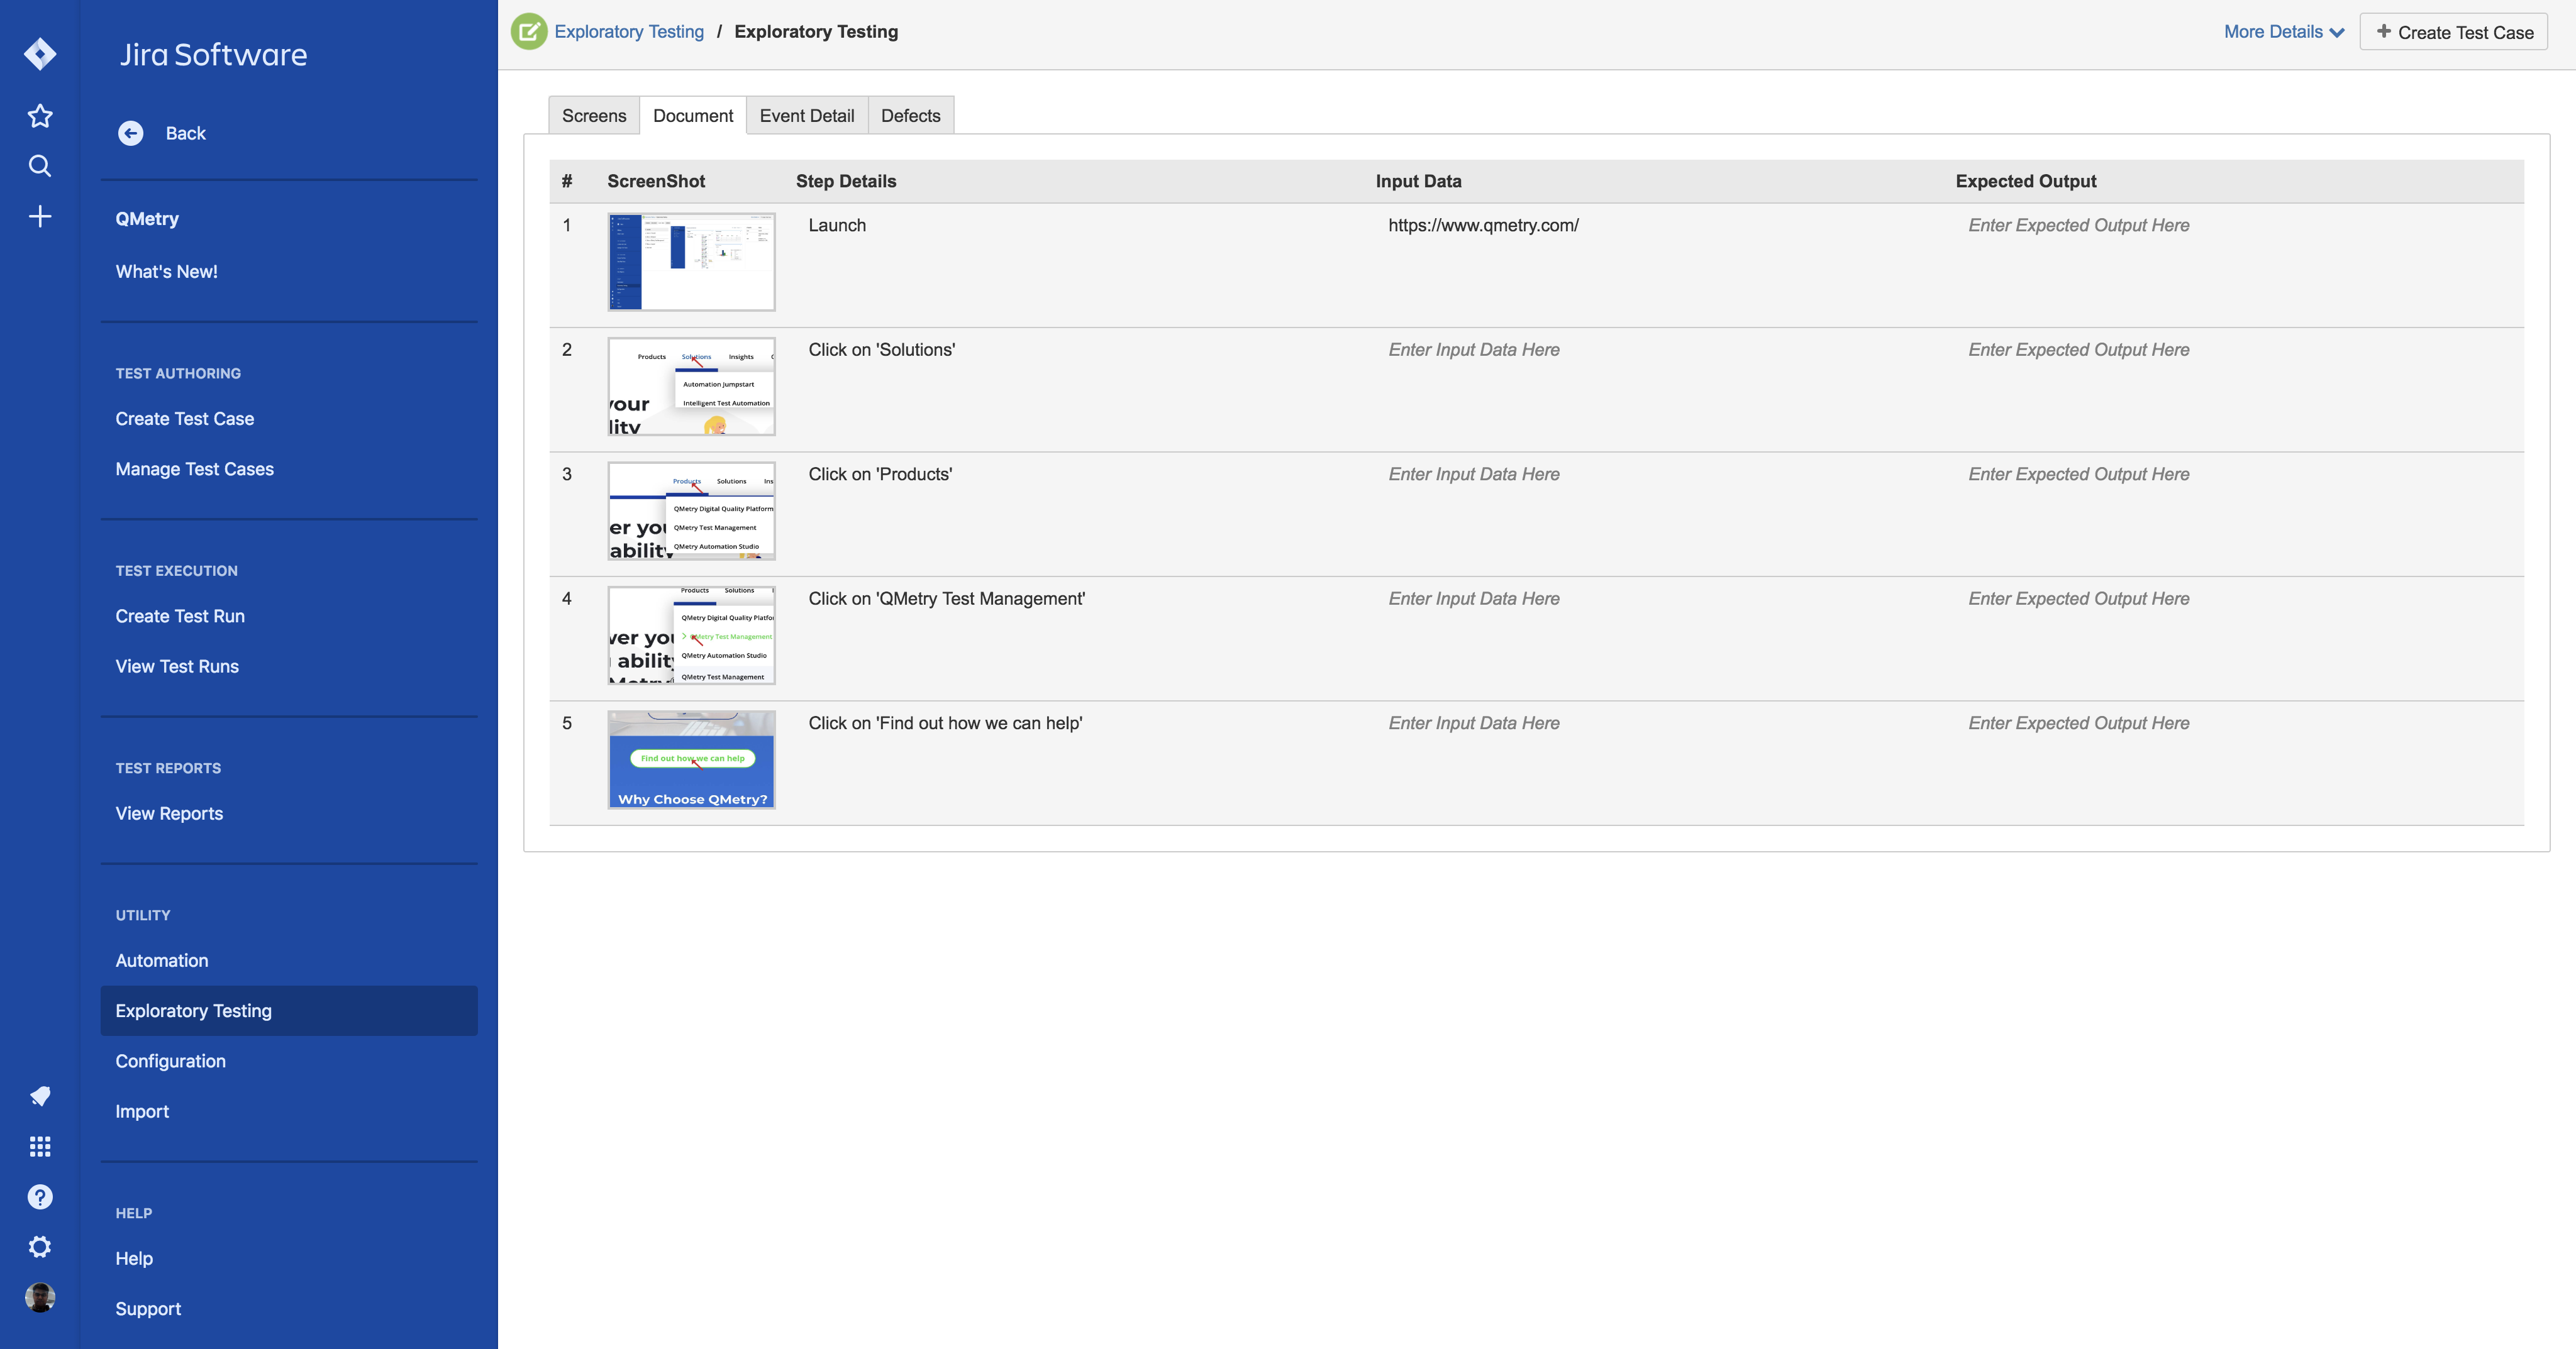Image resolution: width=2576 pixels, height=1349 pixels.
Task: Open the app switcher grid icon
Action: (40, 1146)
